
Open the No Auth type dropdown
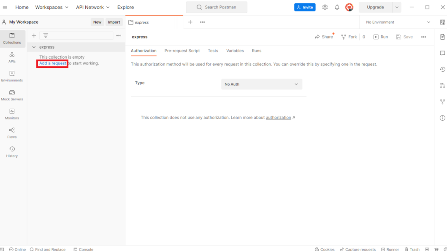point(261,84)
